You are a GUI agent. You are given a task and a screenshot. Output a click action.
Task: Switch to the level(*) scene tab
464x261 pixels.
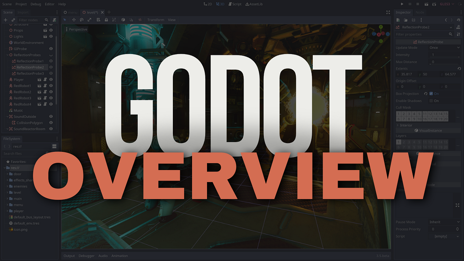tap(93, 12)
